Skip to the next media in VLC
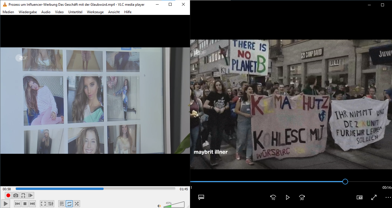Viewport: 392px width, 208px height. [x=32, y=204]
